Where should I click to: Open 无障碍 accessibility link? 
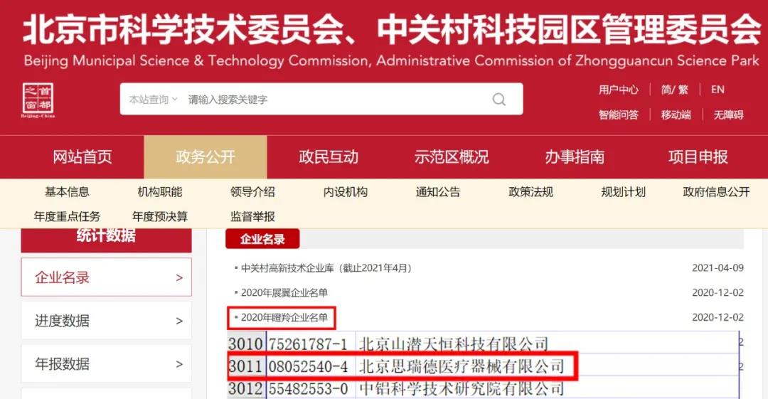tap(728, 115)
